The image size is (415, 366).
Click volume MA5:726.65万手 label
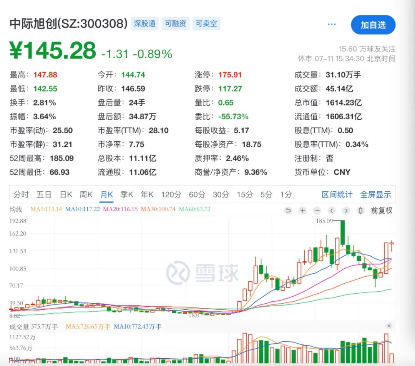(x=88, y=327)
